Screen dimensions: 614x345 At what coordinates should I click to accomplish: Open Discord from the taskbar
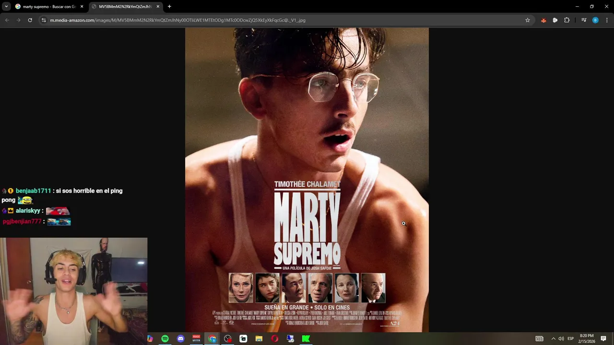[180, 339]
